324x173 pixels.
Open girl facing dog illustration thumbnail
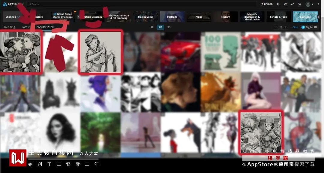click(181, 133)
